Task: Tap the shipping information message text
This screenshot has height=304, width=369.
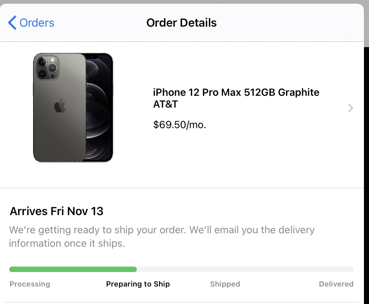Action: pyautogui.click(x=162, y=236)
